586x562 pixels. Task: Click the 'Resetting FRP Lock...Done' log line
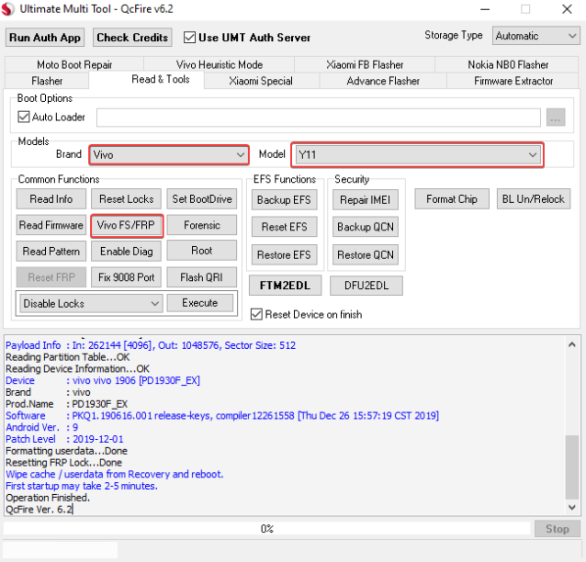click(63, 463)
